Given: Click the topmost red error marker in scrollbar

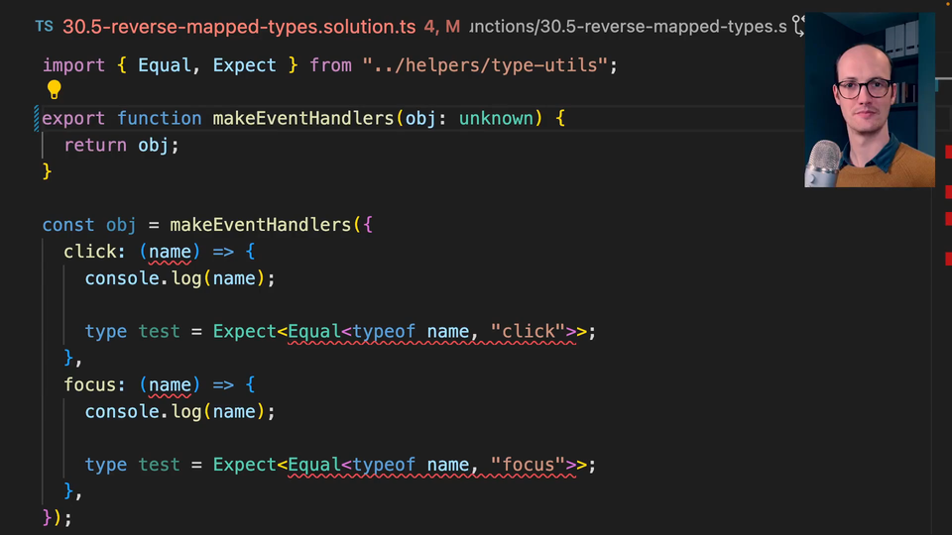Looking at the screenshot, I should coord(948,152).
